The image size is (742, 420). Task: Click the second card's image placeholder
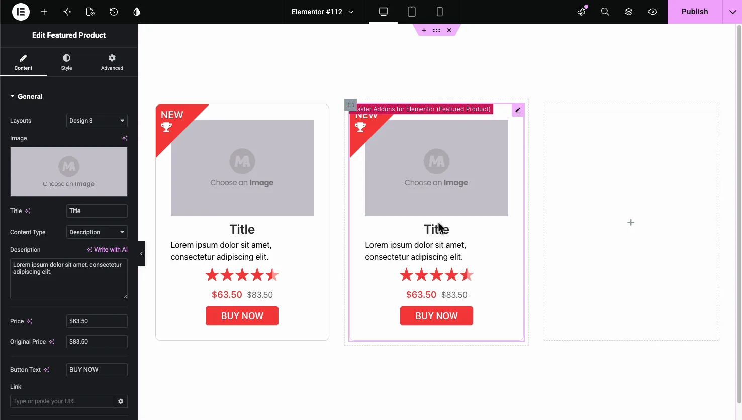(x=436, y=168)
